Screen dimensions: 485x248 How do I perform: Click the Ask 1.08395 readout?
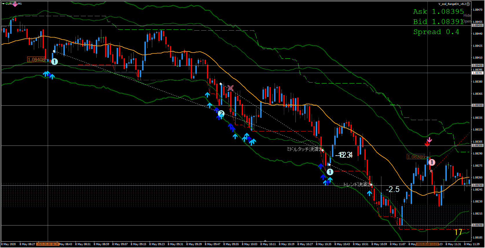coord(438,12)
